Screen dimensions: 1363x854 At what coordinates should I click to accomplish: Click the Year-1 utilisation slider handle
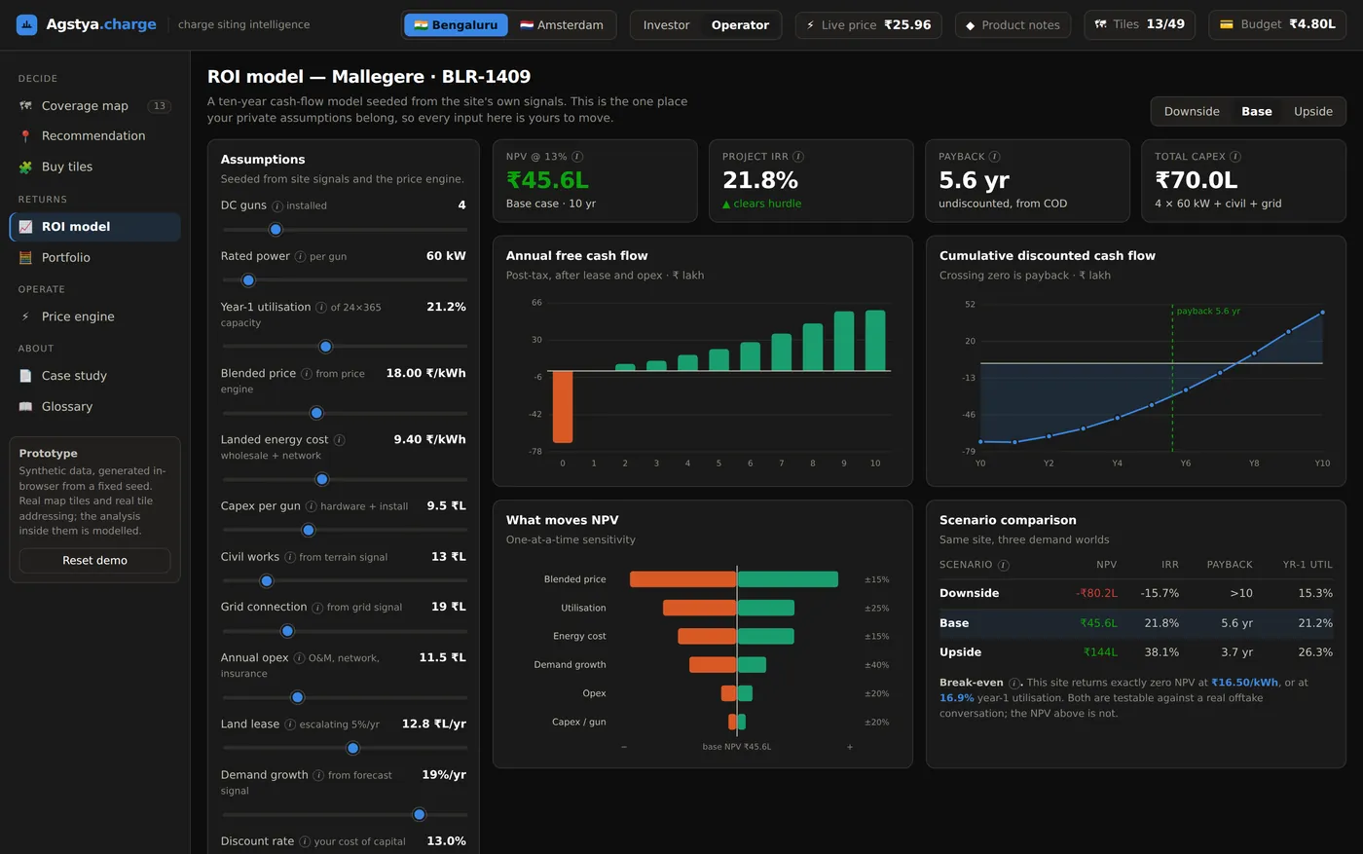[x=326, y=347]
